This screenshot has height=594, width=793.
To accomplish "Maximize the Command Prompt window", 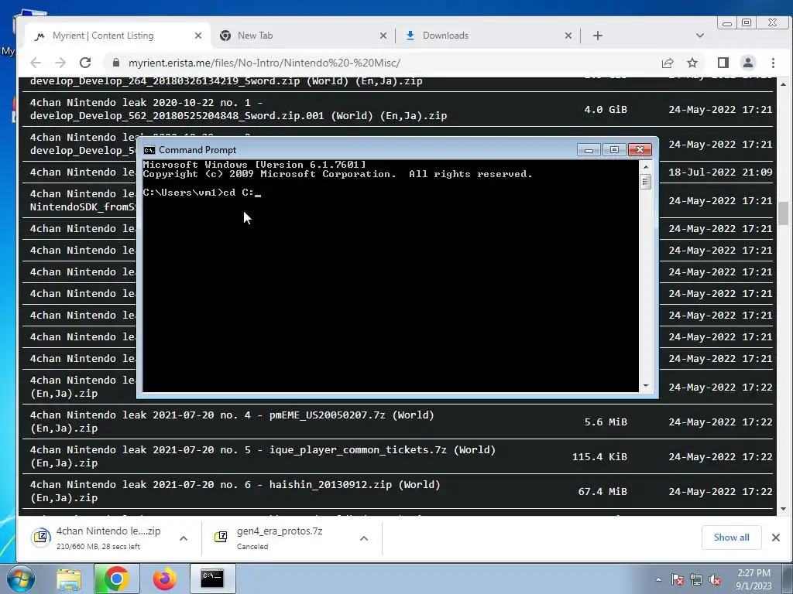I will pyautogui.click(x=614, y=150).
